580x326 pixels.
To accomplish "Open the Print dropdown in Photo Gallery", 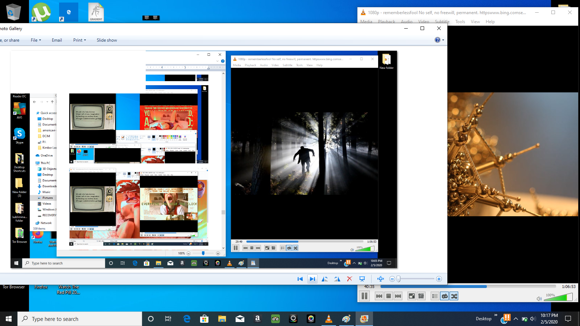I will coord(79,40).
